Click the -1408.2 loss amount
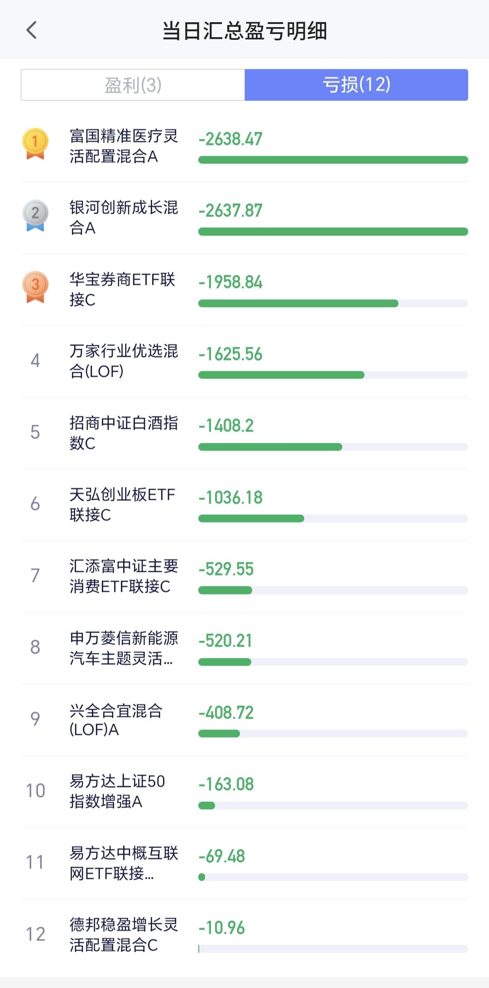The image size is (489, 988). 226,426
